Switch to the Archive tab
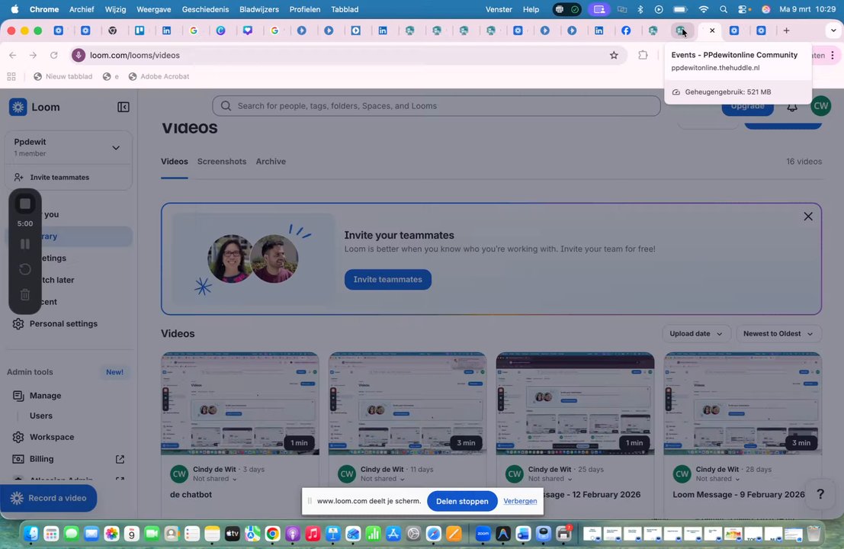 pyautogui.click(x=271, y=162)
